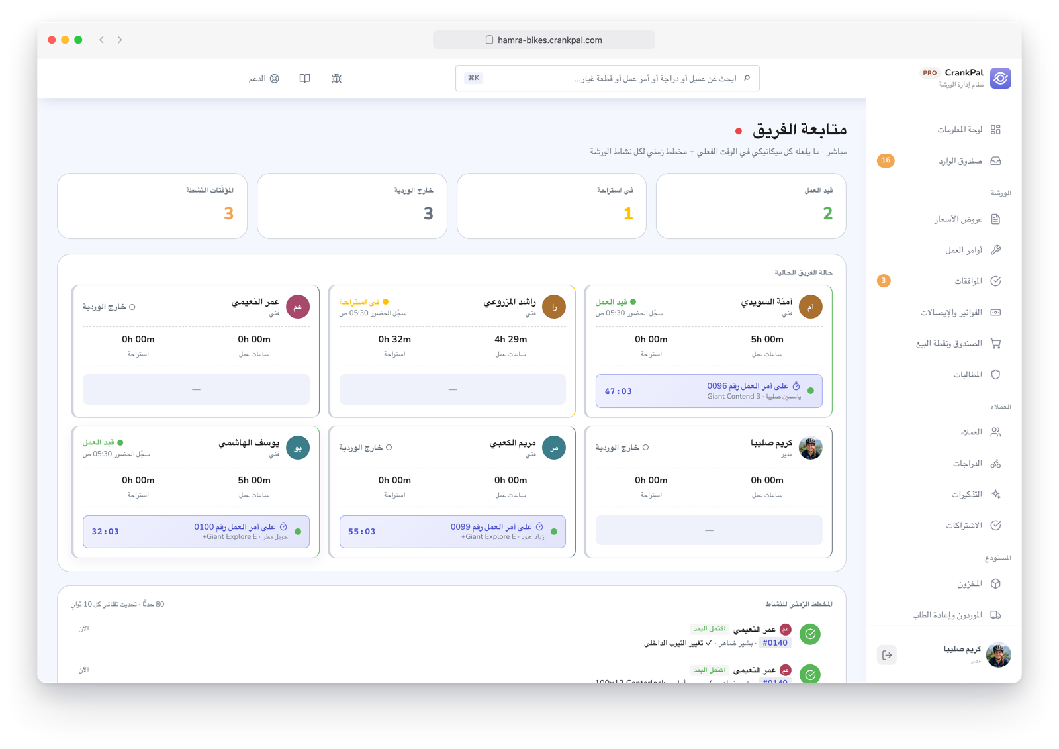This screenshot has height=749, width=1059.
Task: Click the logout icon beside كريم صليبا
Action: coord(887,655)
